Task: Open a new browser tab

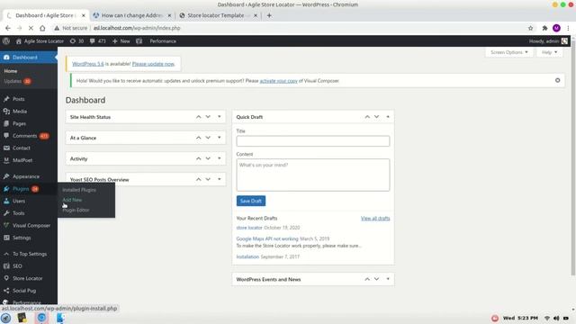Action: pos(269,15)
